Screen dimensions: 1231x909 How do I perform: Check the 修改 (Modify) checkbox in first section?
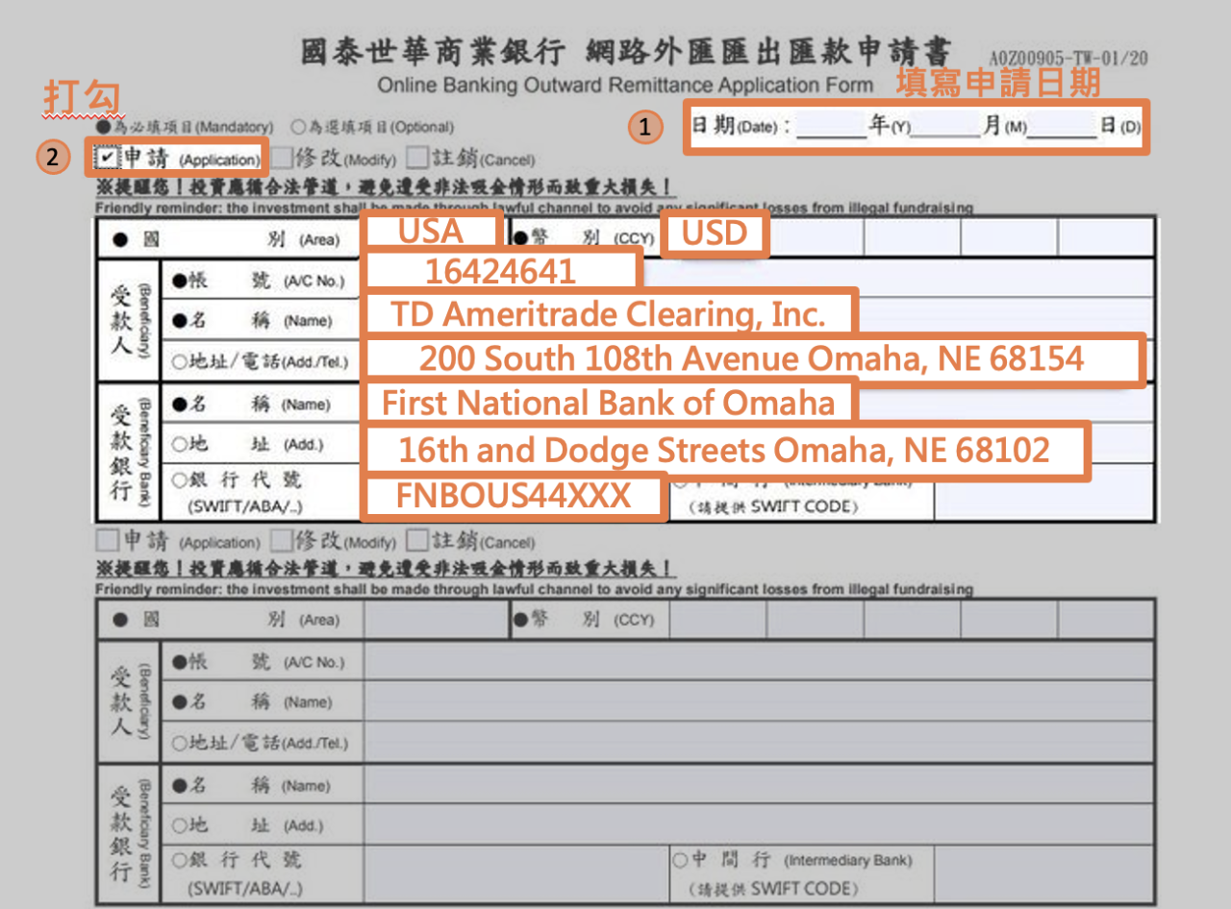pos(283,157)
